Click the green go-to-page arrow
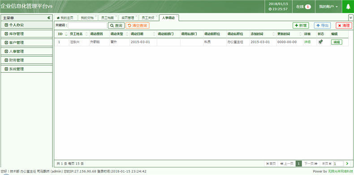The height and width of the screenshot is (175, 354). [x=347, y=163]
